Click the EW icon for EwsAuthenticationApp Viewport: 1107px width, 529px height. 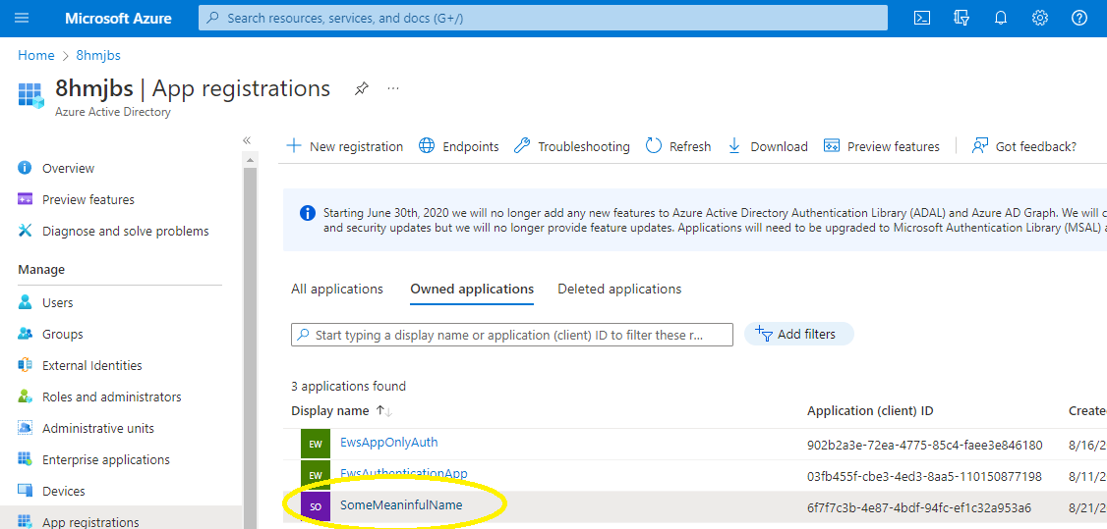pyautogui.click(x=315, y=475)
